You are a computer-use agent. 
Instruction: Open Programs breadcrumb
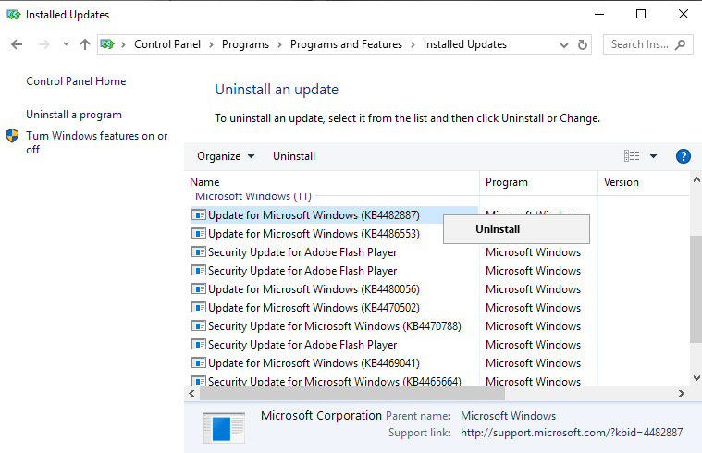click(x=245, y=44)
